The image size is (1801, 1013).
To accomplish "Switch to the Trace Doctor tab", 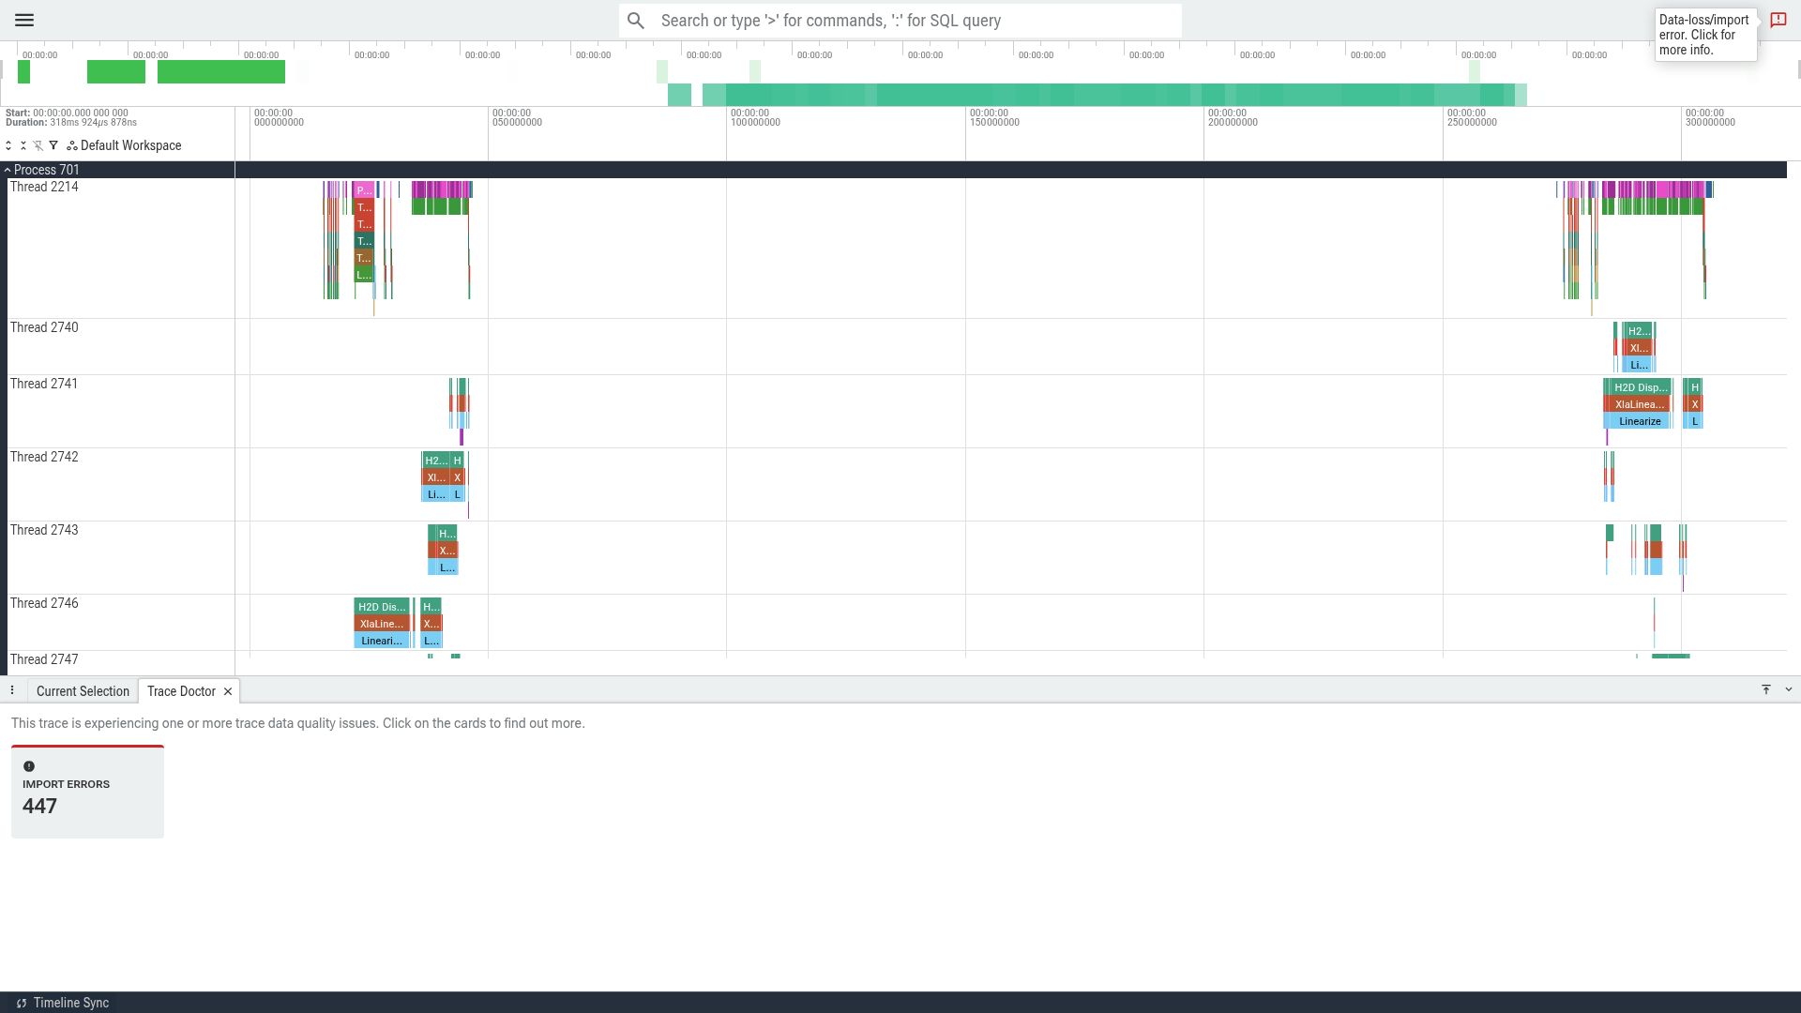I will pyautogui.click(x=181, y=691).
